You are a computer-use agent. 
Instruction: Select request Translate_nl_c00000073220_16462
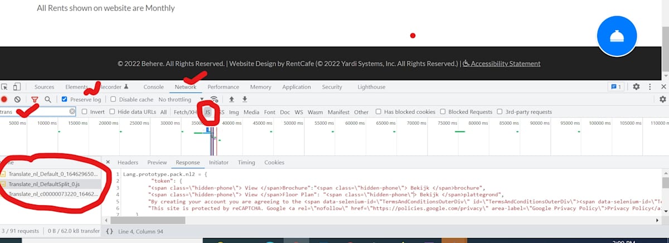pos(50,194)
